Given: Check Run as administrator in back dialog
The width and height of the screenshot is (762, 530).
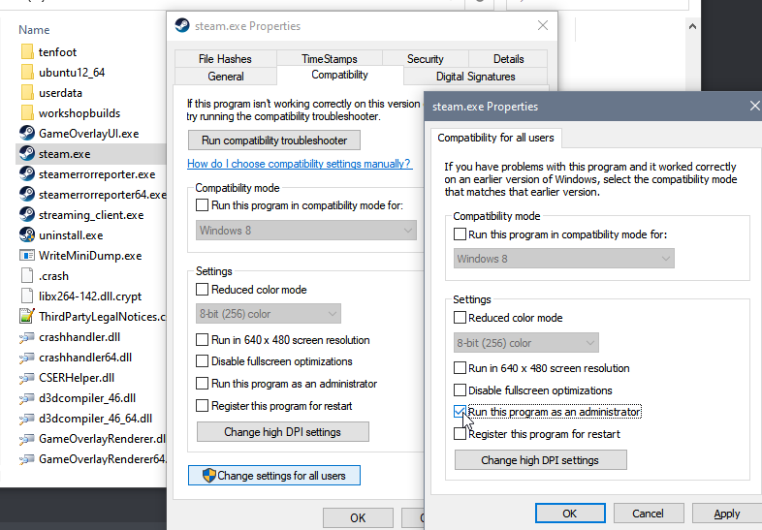Looking at the screenshot, I should [203, 384].
